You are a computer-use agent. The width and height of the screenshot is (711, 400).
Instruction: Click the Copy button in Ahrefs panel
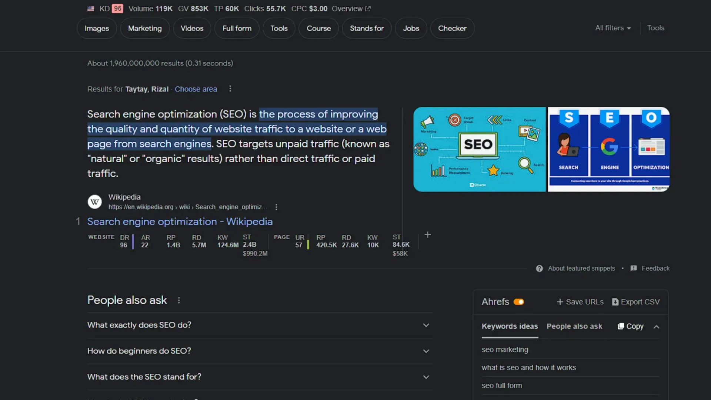[x=631, y=326]
